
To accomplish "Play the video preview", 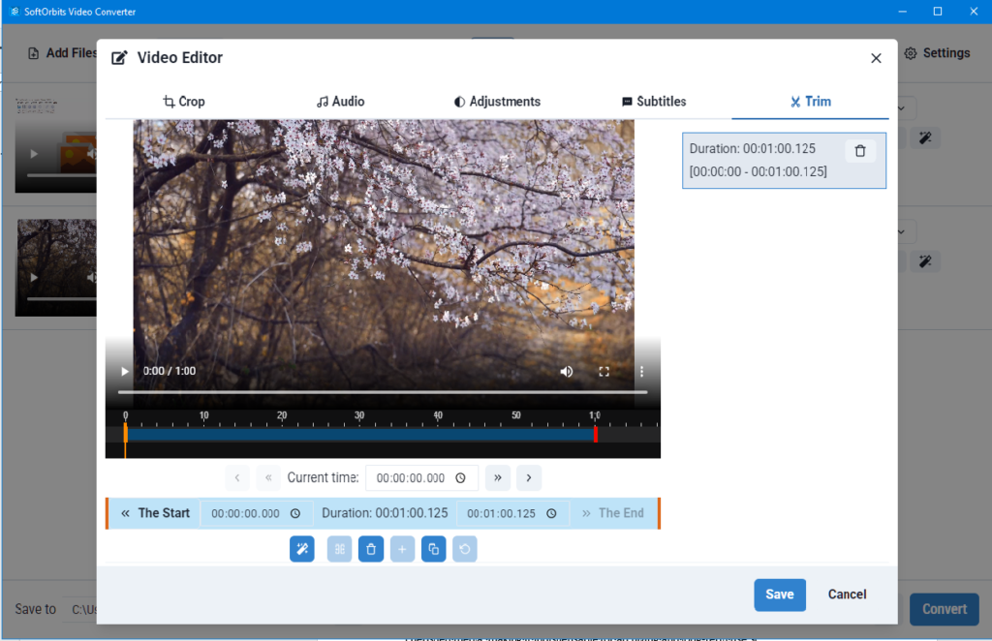I will tap(125, 372).
